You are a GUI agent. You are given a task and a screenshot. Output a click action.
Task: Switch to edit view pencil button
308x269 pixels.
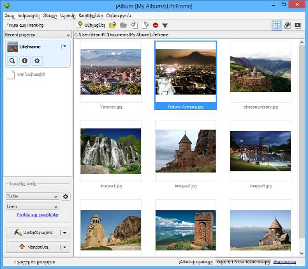tap(287, 25)
